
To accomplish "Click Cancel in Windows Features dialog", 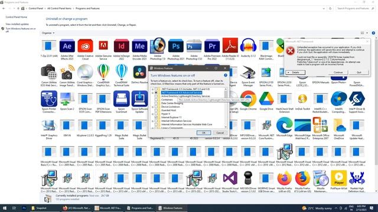I will click(x=220, y=132).
